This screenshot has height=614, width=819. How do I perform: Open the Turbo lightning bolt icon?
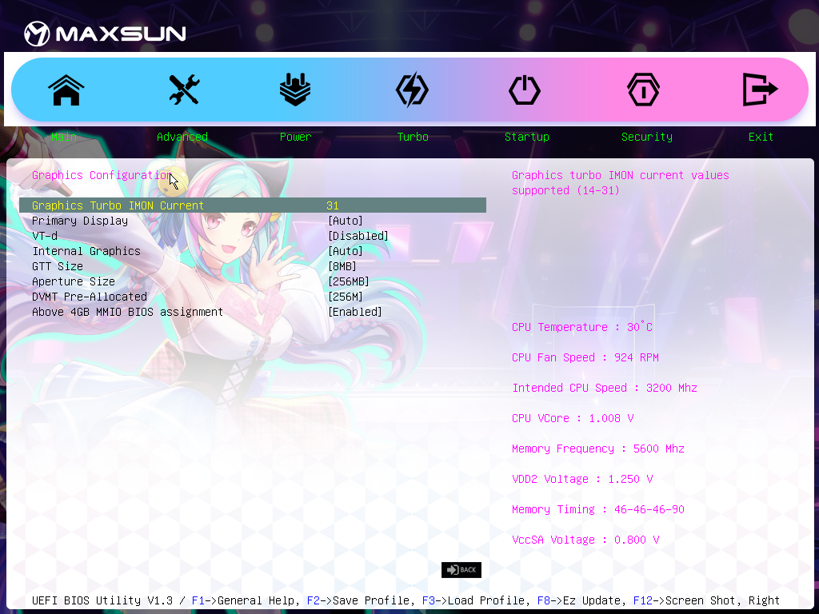tap(412, 90)
